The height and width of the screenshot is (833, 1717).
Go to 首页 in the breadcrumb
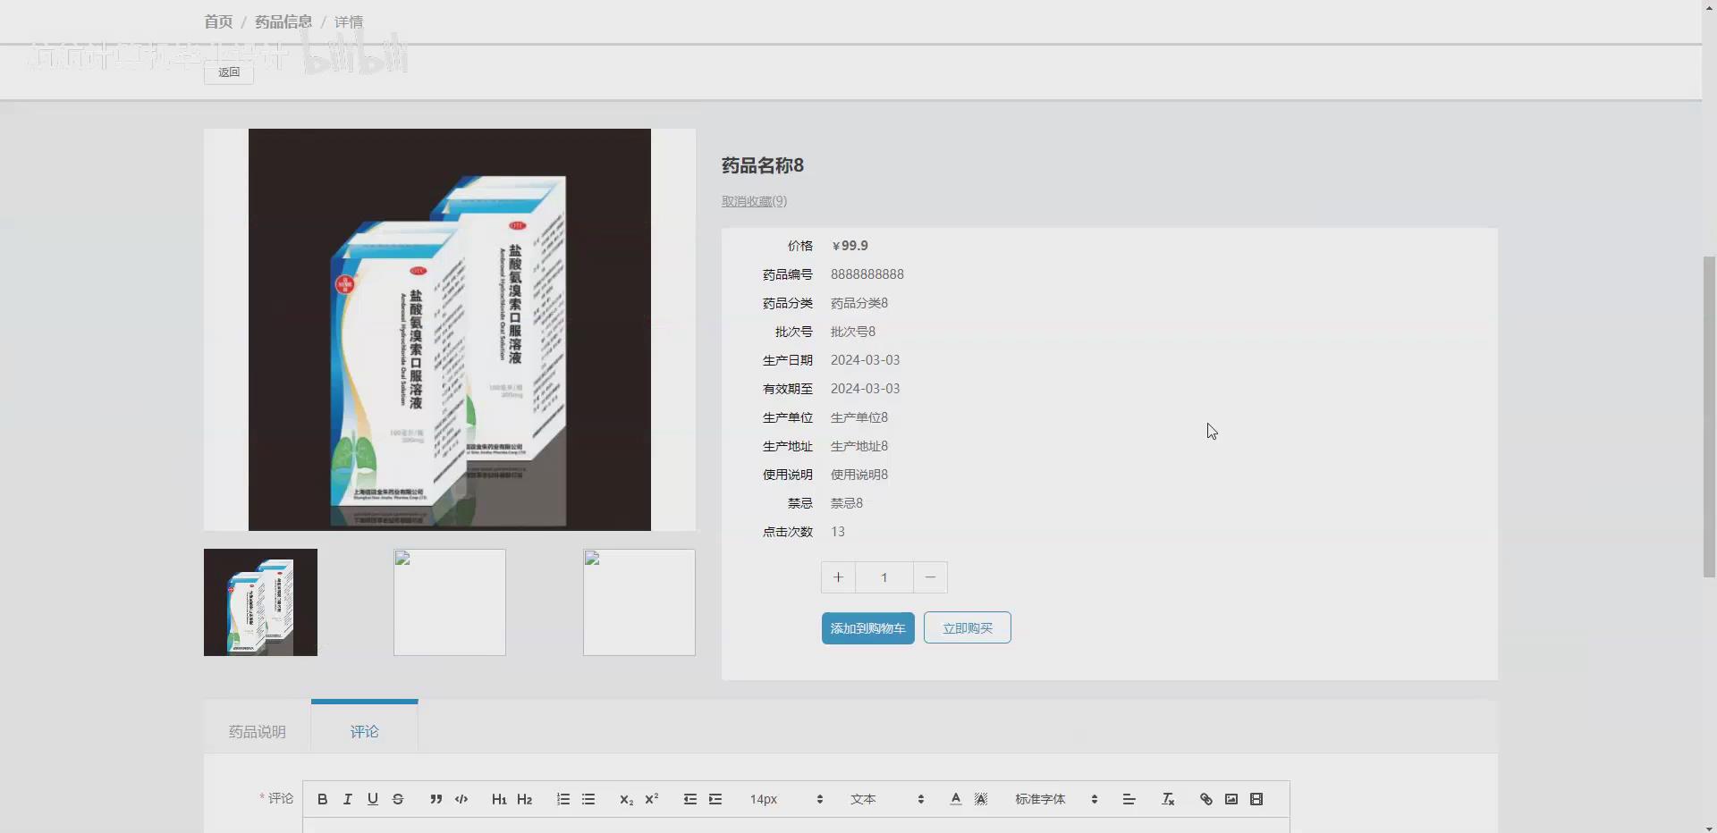[x=218, y=21]
